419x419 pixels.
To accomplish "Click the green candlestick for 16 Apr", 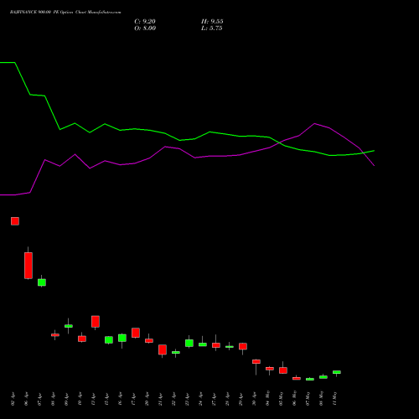I will coord(122,338).
